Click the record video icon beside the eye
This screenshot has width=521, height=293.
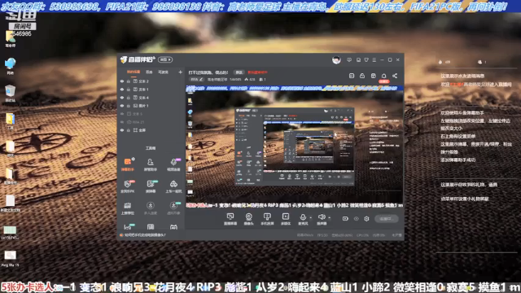point(345,219)
